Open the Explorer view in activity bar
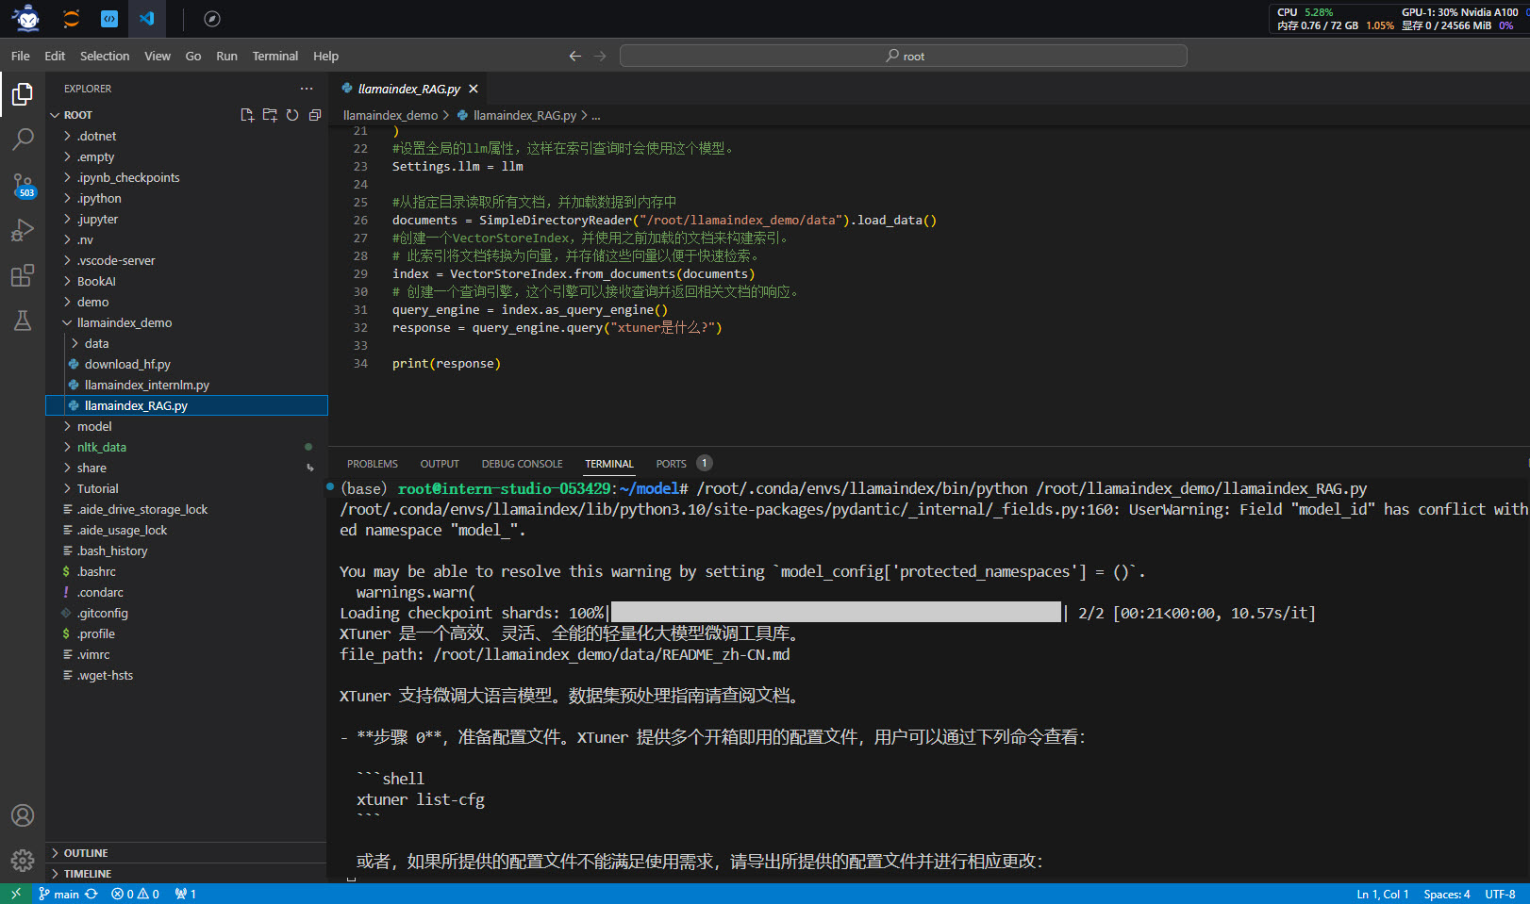The image size is (1530, 904). (23, 94)
